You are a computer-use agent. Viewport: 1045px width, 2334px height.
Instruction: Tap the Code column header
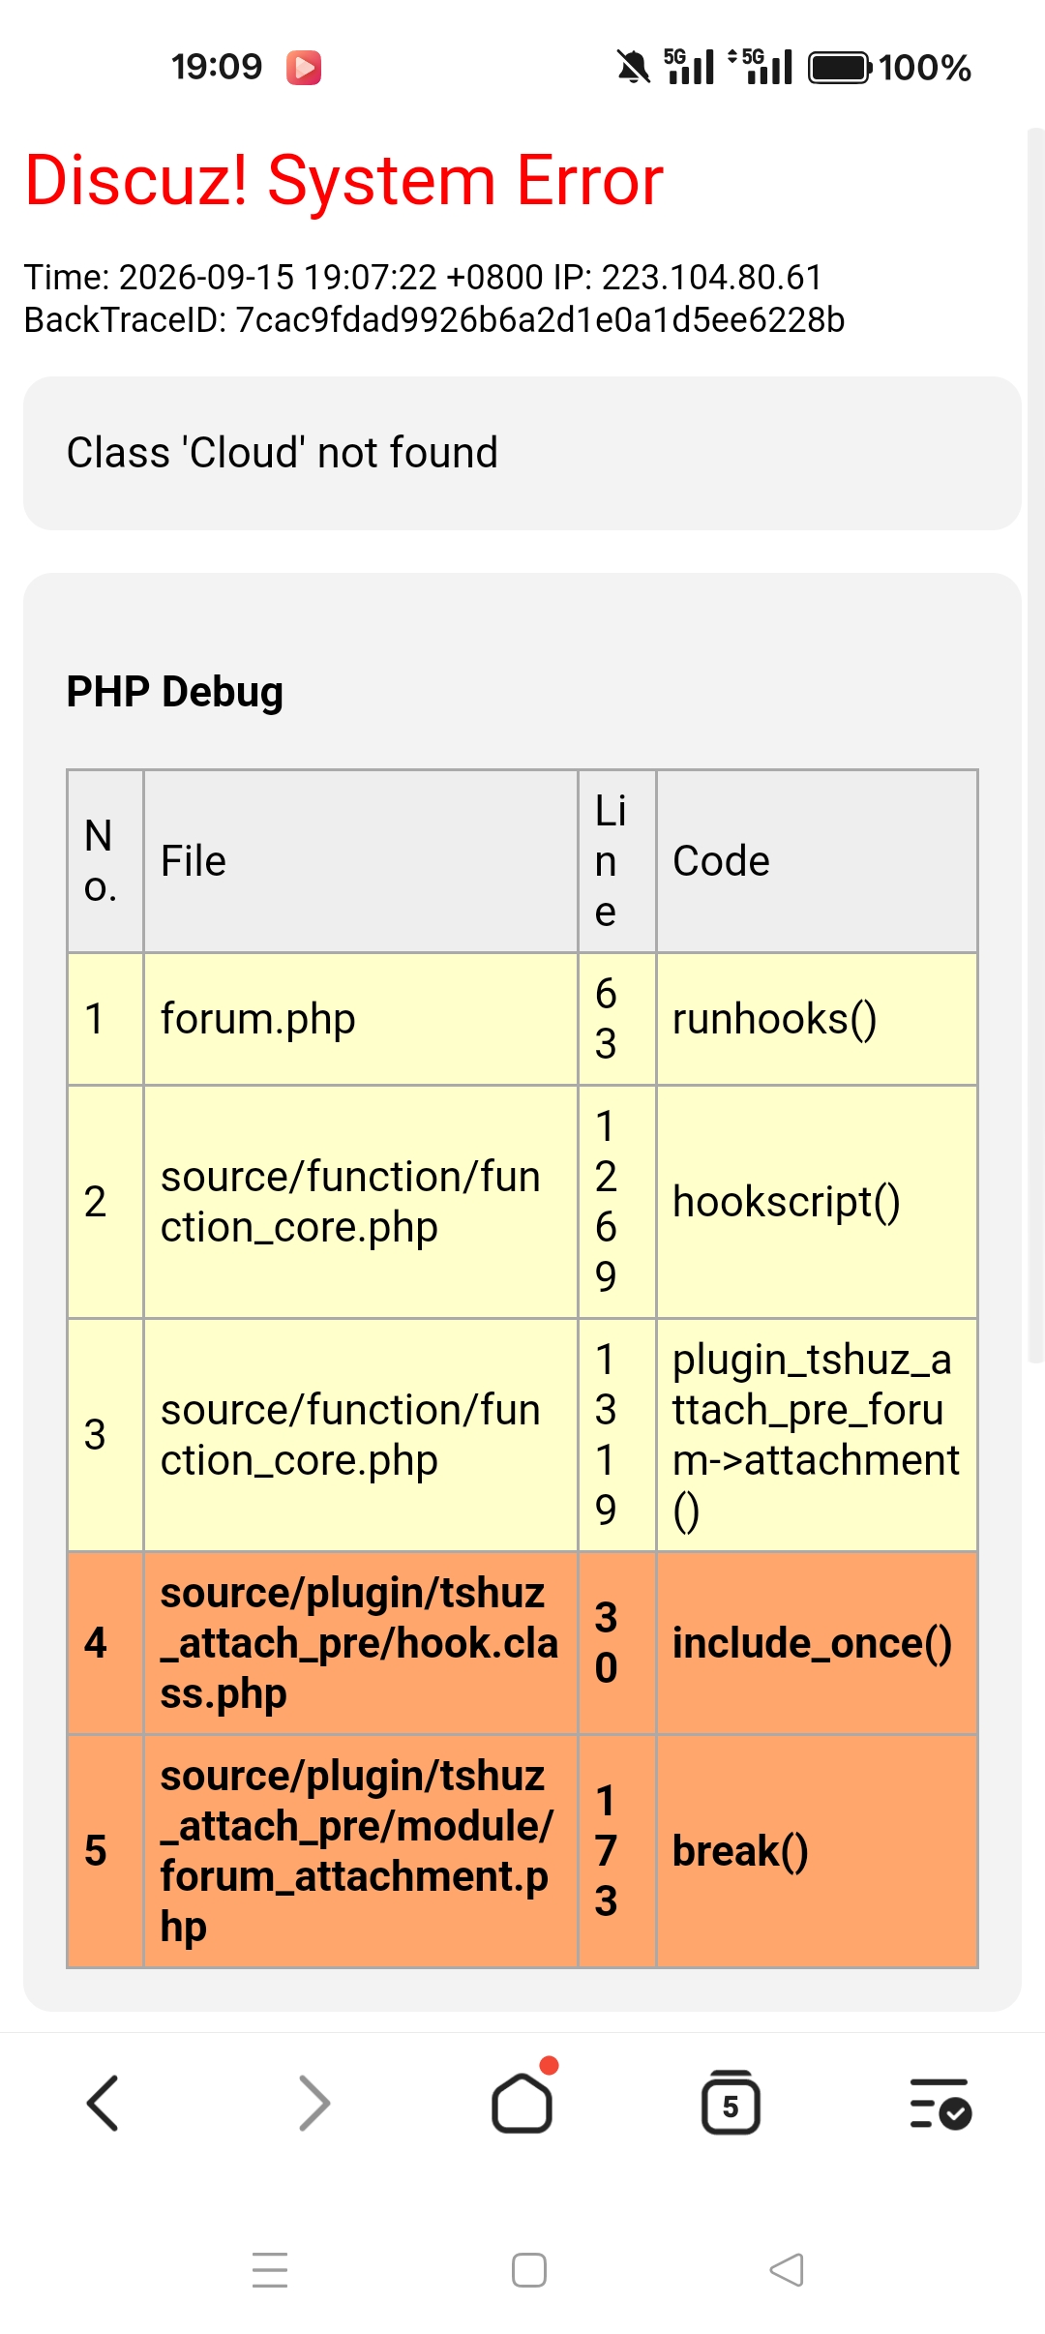817,861
